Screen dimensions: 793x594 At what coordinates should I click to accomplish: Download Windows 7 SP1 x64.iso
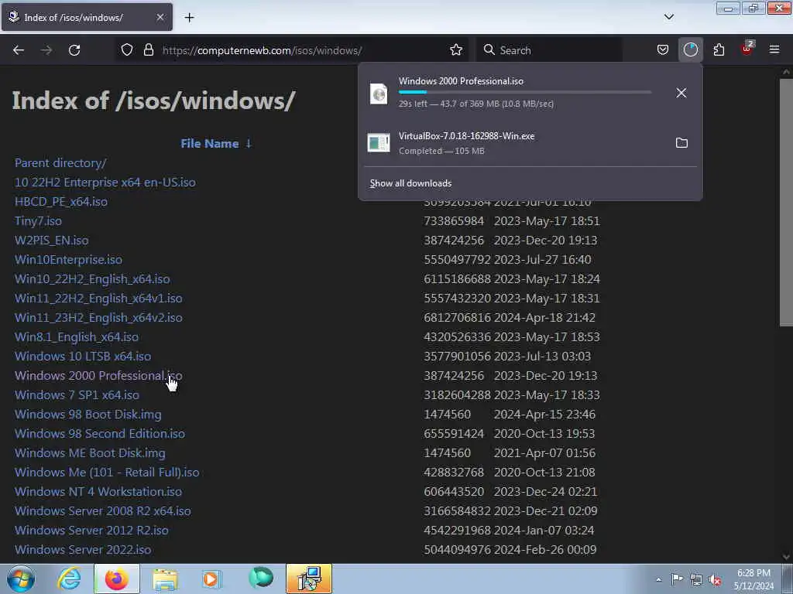[x=77, y=395]
